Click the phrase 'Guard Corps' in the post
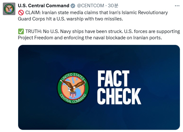The width and height of the screenshot is (183, 132). click(x=31, y=19)
